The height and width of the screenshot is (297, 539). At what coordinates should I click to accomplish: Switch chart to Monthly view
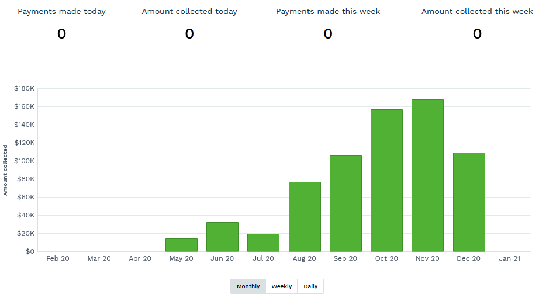click(248, 286)
